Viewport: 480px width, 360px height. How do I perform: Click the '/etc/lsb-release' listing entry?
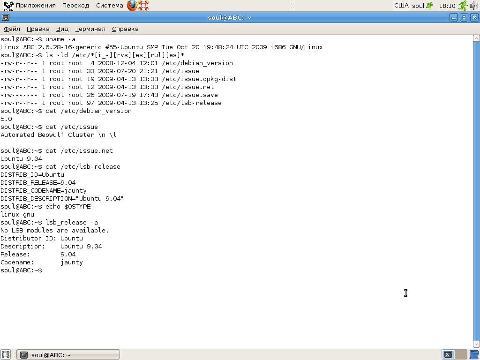[x=192, y=103]
